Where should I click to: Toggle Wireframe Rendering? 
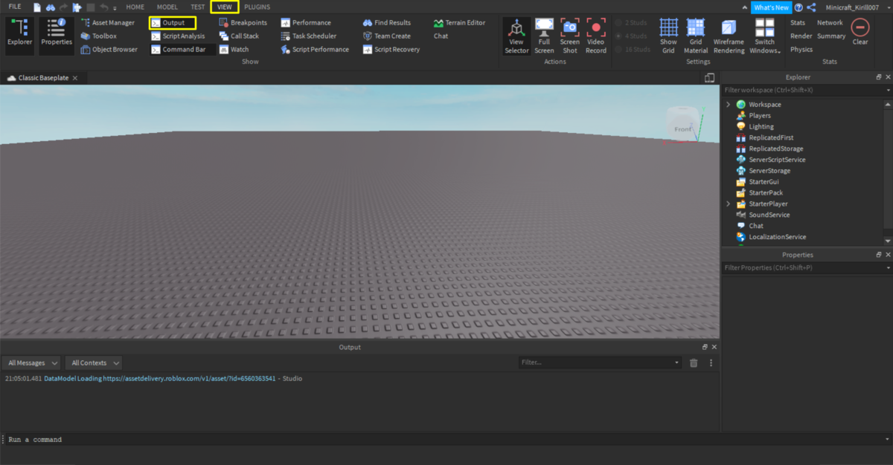point(729,36)
